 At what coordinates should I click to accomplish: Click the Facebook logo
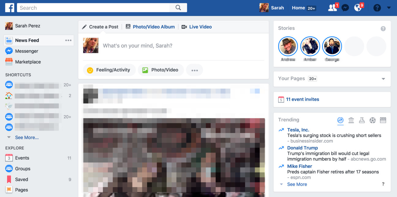coord(10,8)
